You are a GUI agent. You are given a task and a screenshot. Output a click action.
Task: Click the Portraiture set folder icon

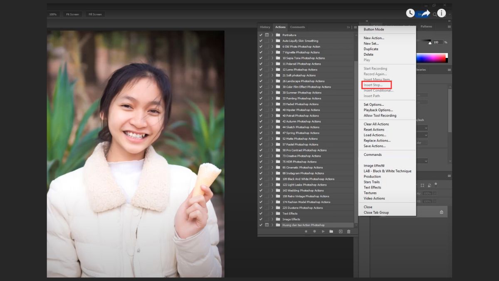pos(278,35)
